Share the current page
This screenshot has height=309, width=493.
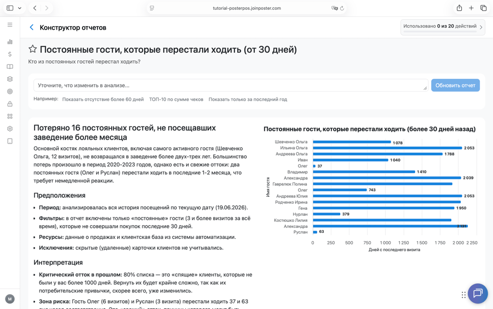[x=460, y=8]
